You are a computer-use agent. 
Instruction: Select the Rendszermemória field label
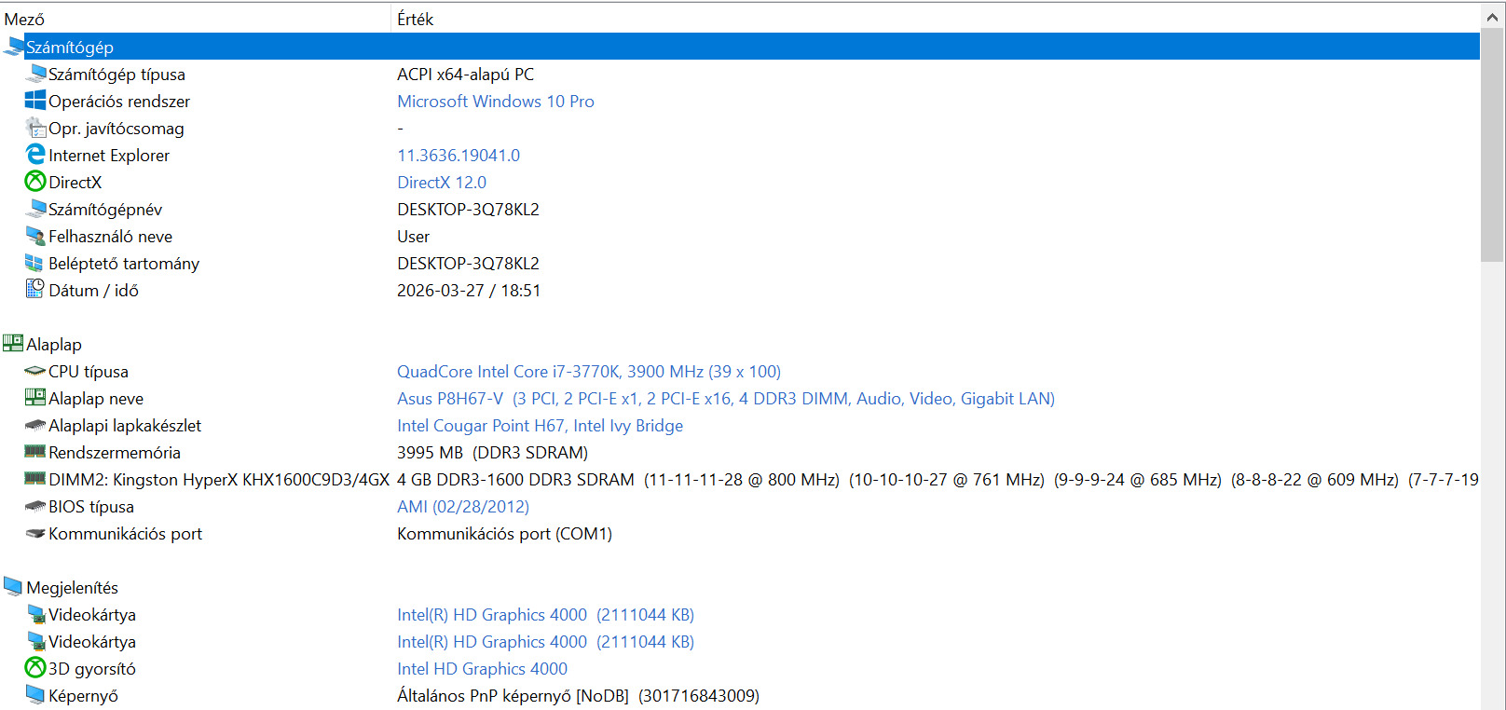pyautogui.click(x=115, y=452)
